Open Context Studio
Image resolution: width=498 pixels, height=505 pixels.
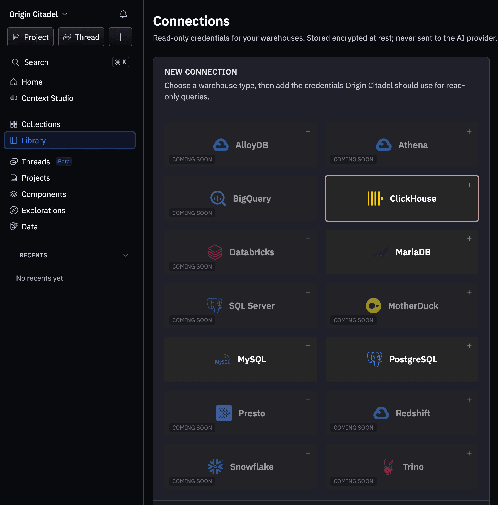(x=70, y=98)
